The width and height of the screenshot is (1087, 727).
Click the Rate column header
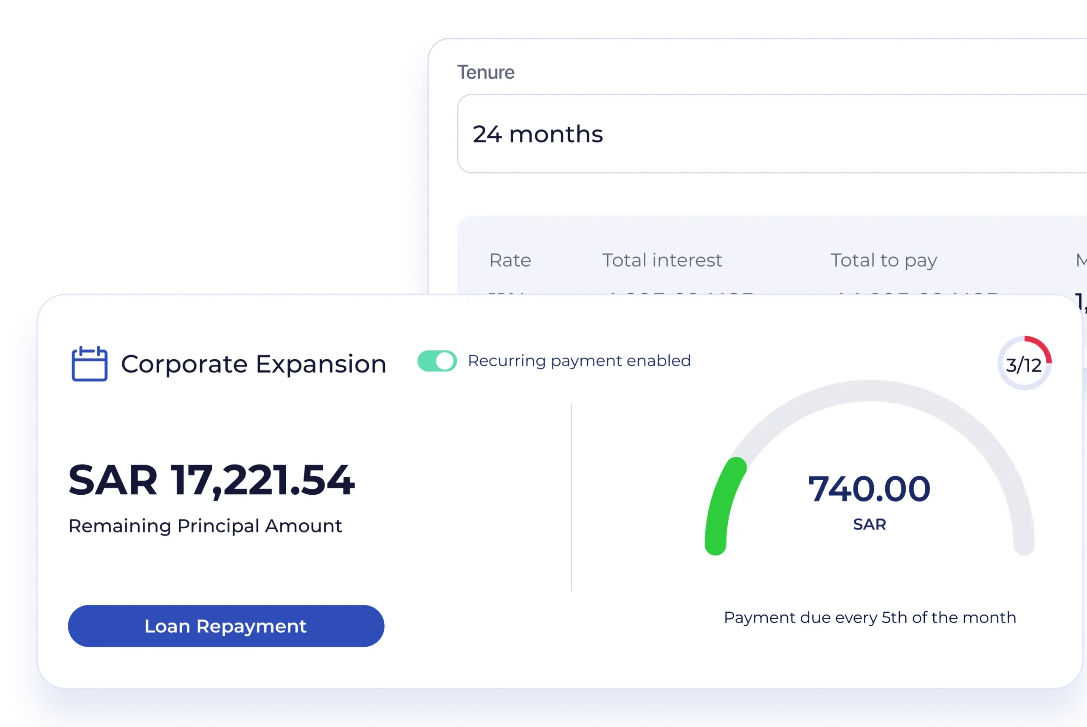point(510,261)
